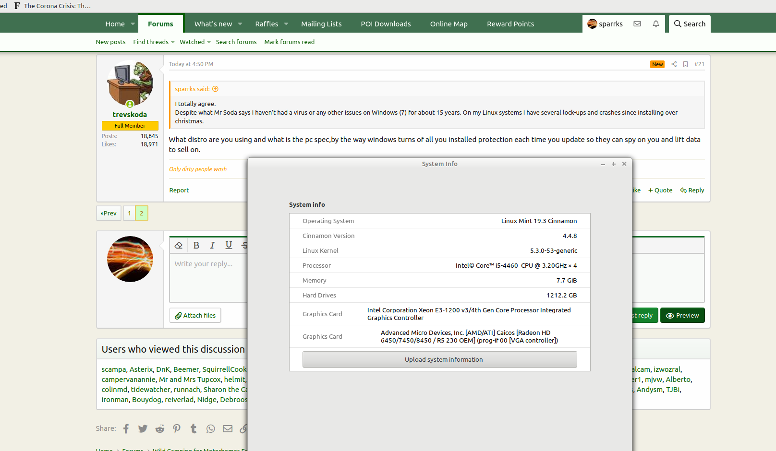The image size is (776, 451).
Task: Remove formatting with eraser icon in editor
Action: 179,245
